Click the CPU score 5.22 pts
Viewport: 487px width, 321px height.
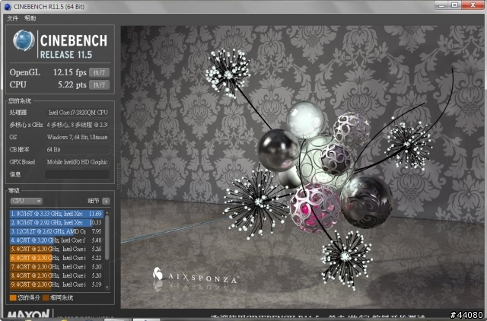(72, 84)
